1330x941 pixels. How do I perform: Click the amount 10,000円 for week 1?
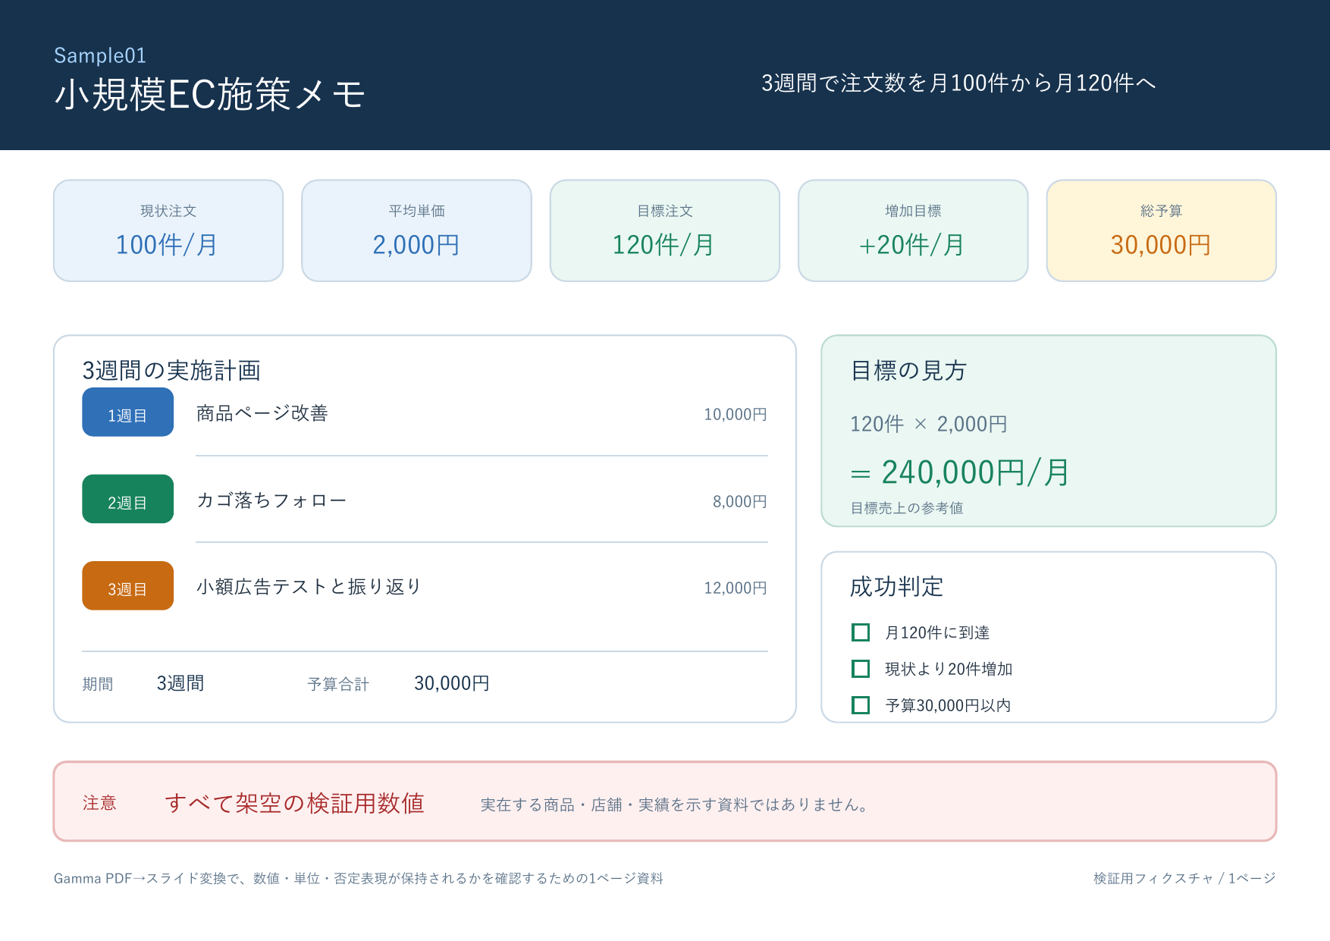click(x=736, y=415)
